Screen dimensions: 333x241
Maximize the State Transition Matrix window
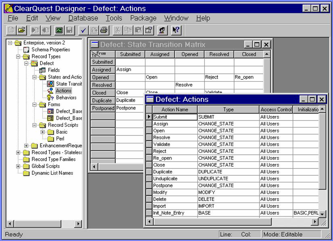tap(257, 44)
